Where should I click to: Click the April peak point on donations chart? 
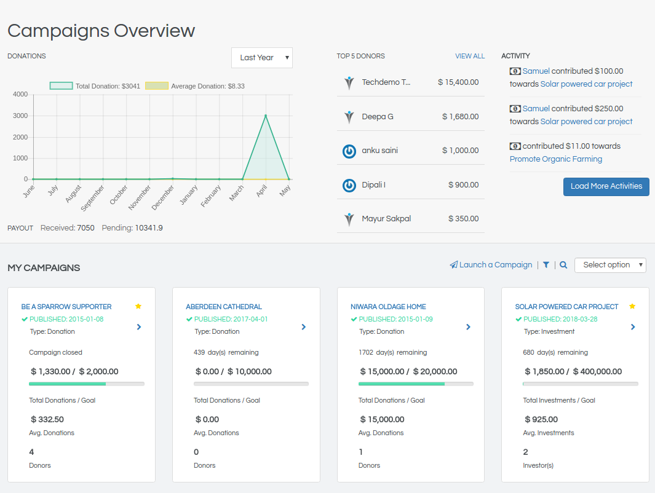pyautogui.click(x=266, y=115)
